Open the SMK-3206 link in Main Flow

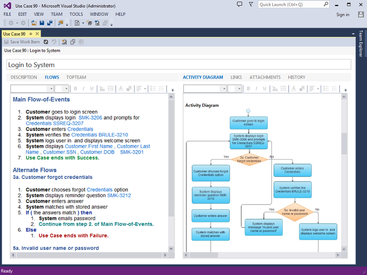coord(90,118)
